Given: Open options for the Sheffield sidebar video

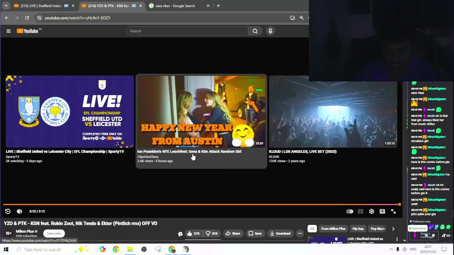Looking at the screenshot, I should pyautogui.click(x=397, y=239).
